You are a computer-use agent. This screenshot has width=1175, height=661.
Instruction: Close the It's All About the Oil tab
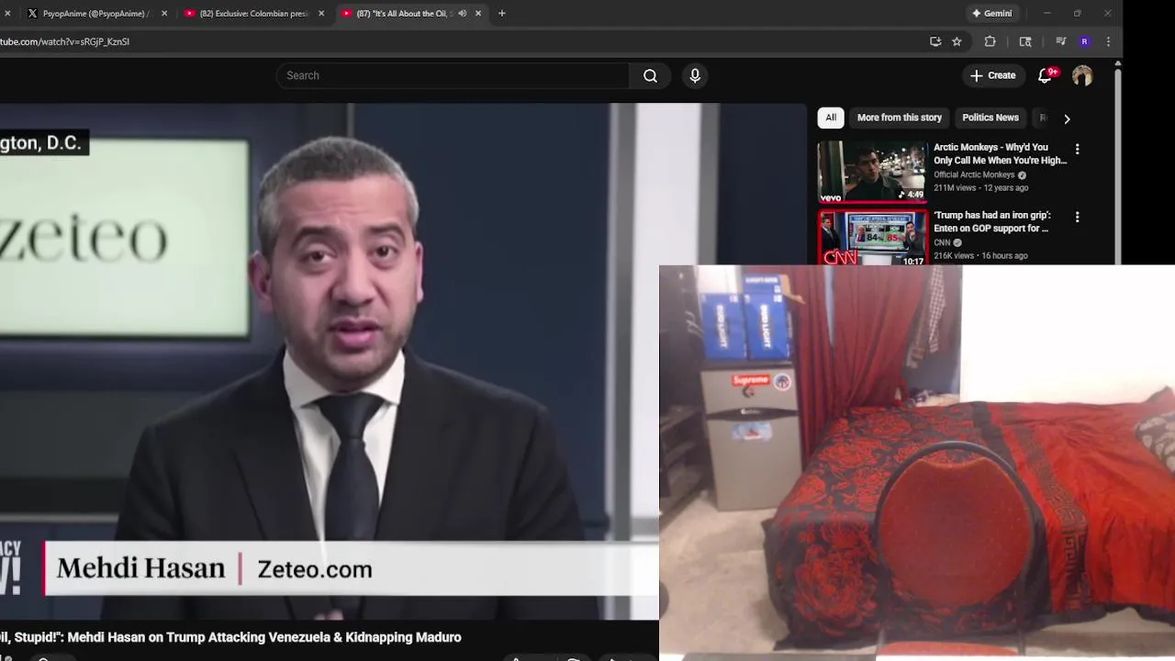(x=477, y=13)
